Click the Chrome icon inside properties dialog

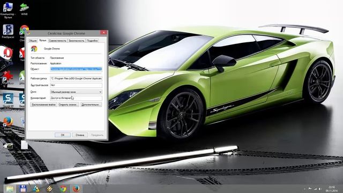(x=34, y=49)
